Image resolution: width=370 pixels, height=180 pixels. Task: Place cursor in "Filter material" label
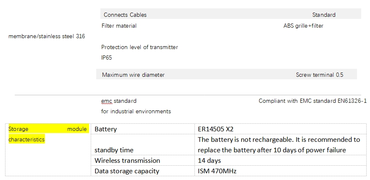[119, 26]
